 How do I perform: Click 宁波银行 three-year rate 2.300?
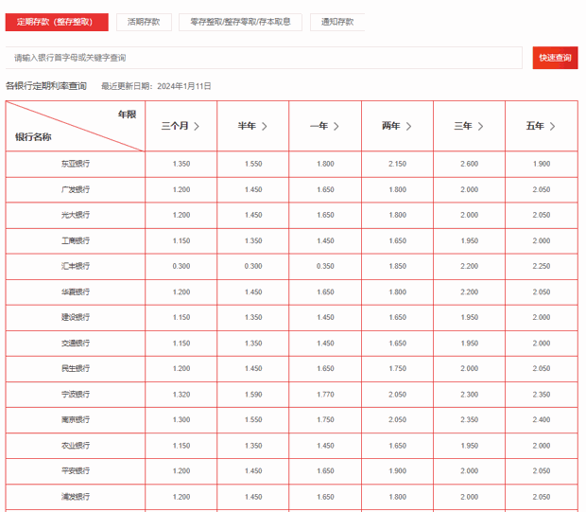[x=470, y=395]
